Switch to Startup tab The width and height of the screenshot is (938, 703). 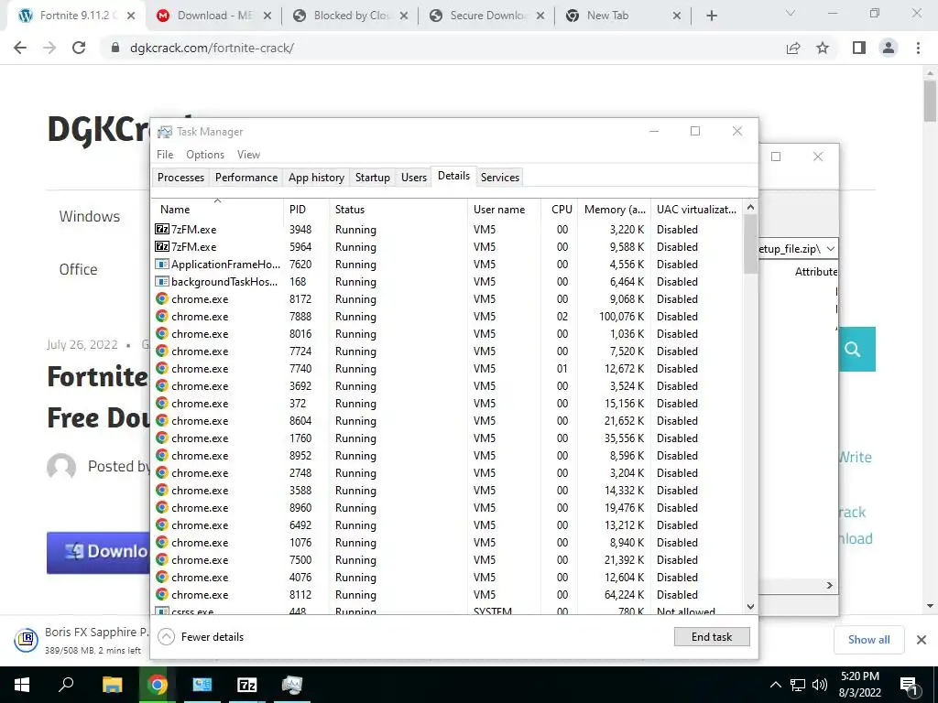(372, 177)
